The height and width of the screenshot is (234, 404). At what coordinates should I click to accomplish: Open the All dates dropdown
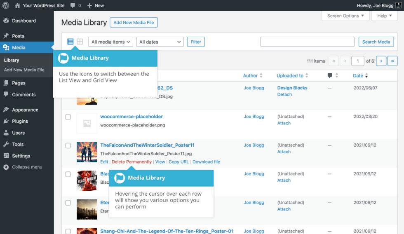(x=160, y=42)
